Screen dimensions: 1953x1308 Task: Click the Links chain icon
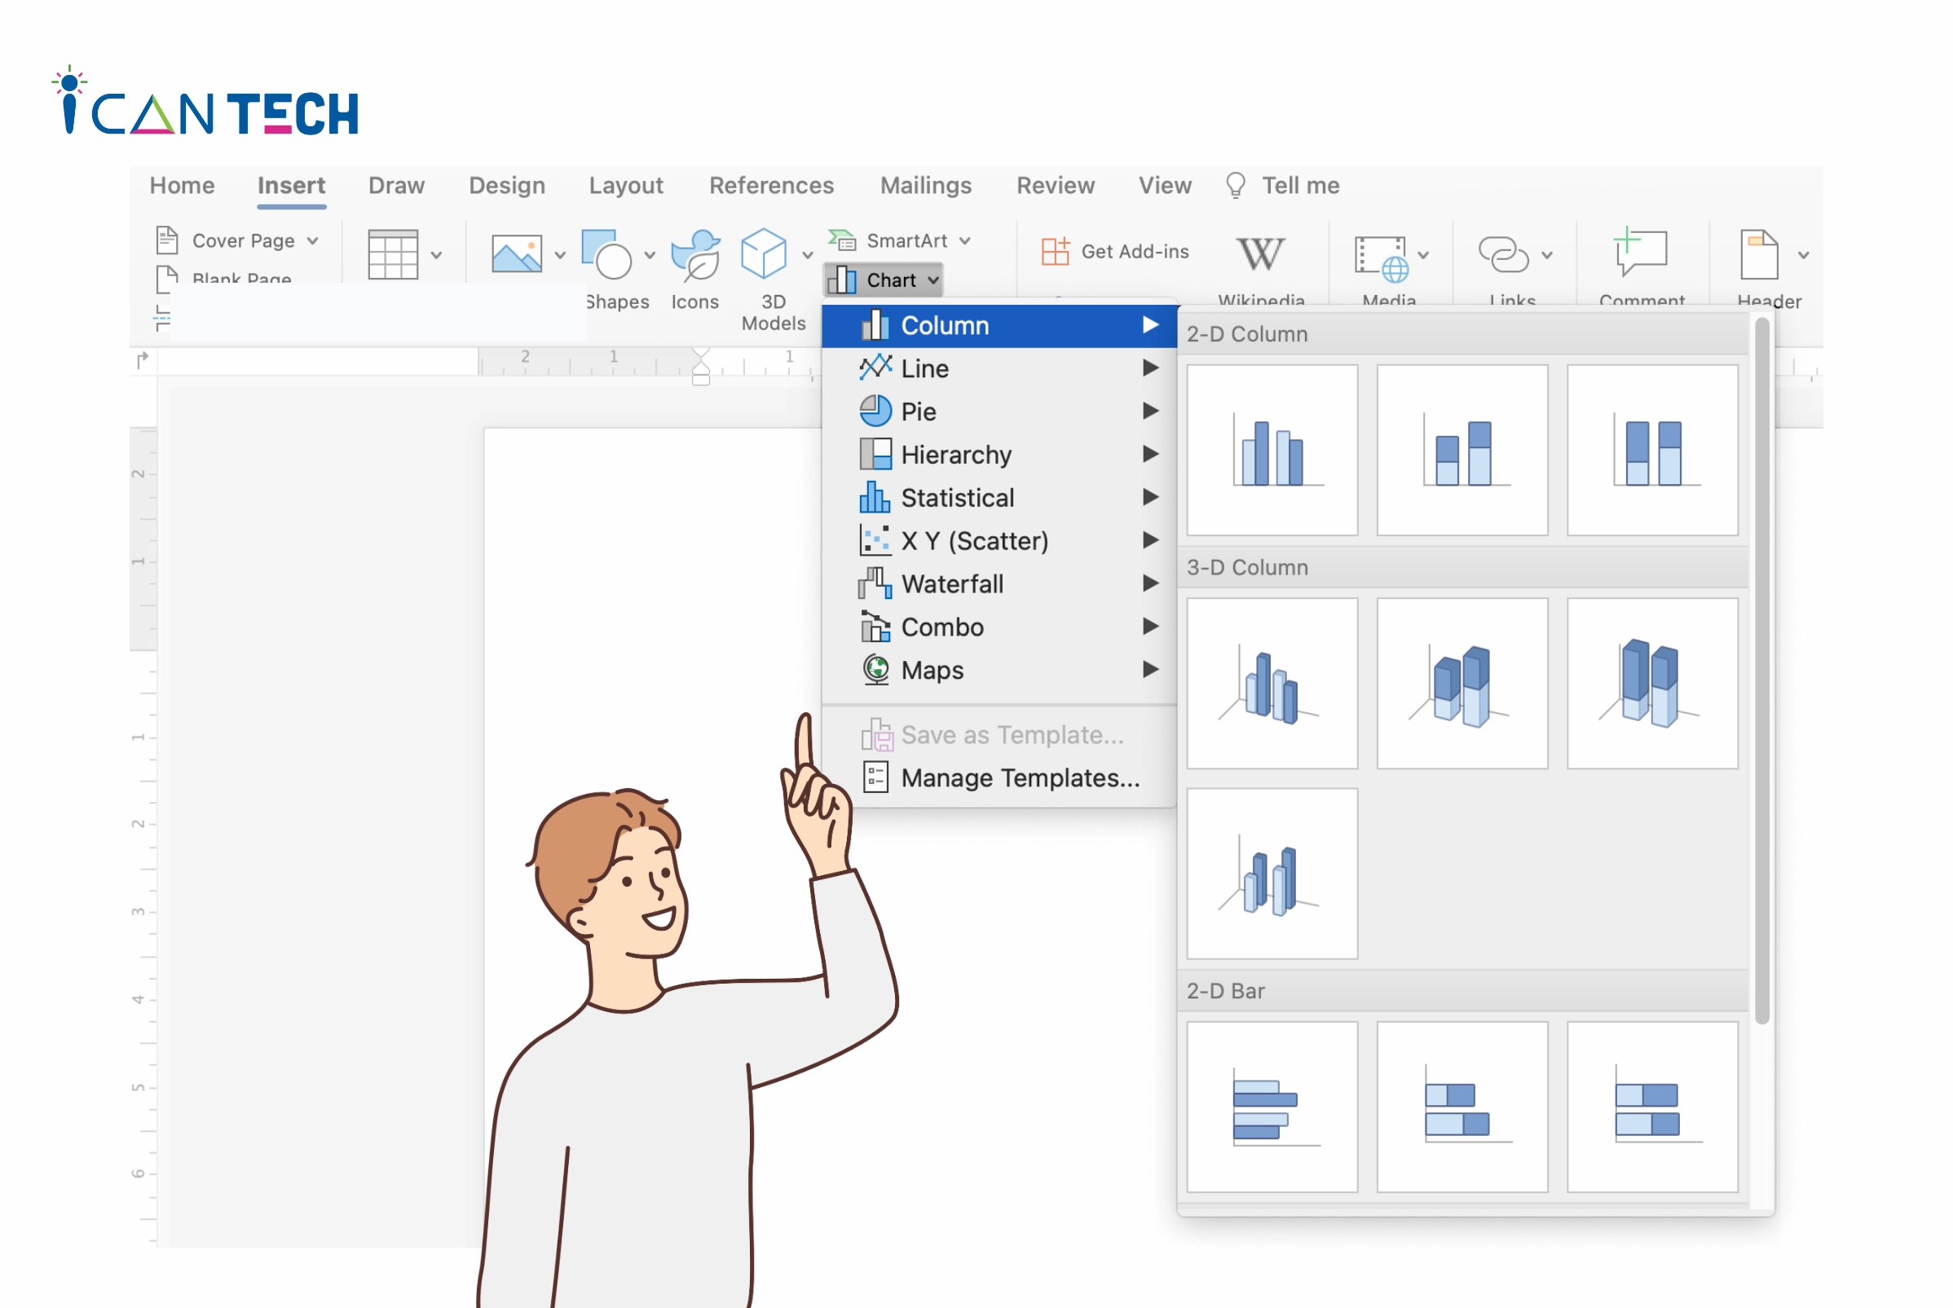click(x=1503, y=253)
